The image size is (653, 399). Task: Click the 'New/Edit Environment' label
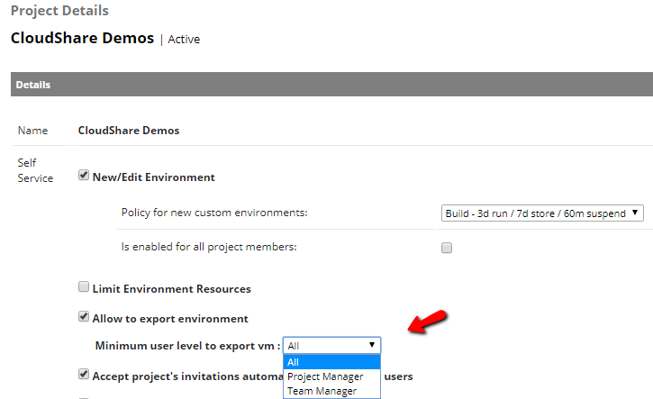pyautogui.click(x=154, y=177)
